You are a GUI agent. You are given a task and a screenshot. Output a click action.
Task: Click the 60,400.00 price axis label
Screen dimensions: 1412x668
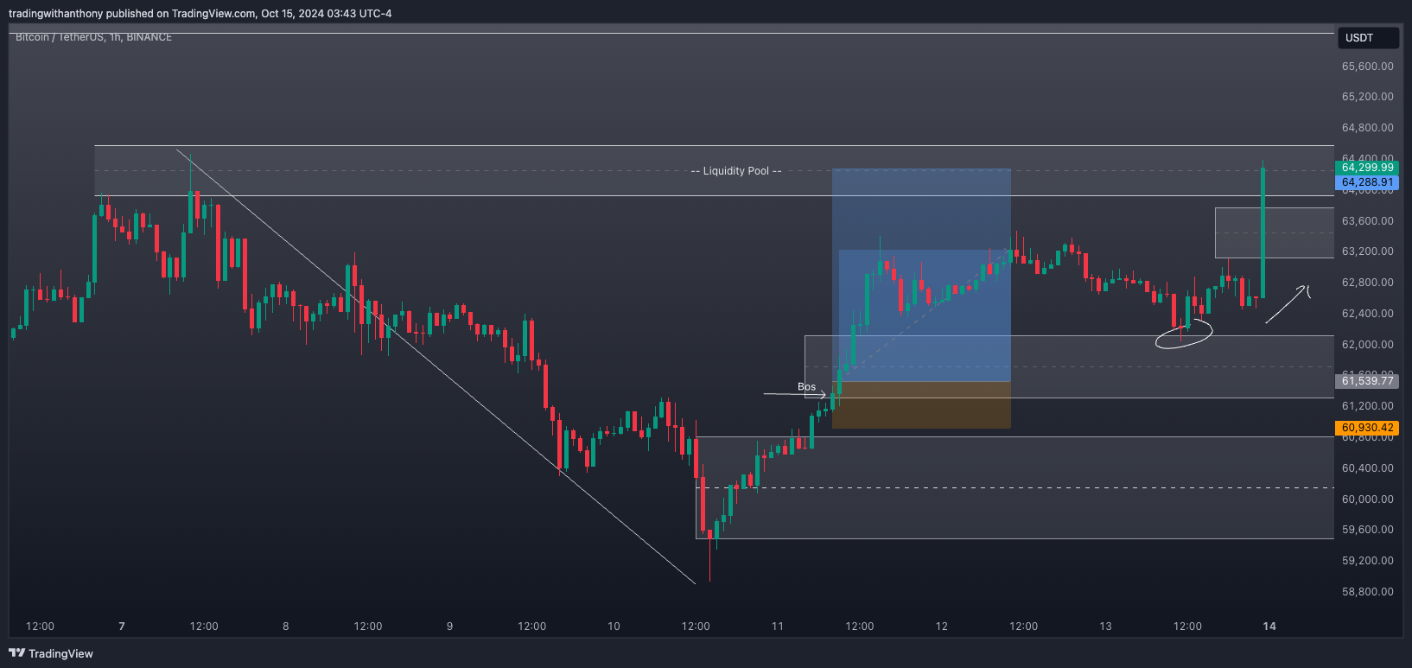pyautogui.click(x=1367, y=468)
